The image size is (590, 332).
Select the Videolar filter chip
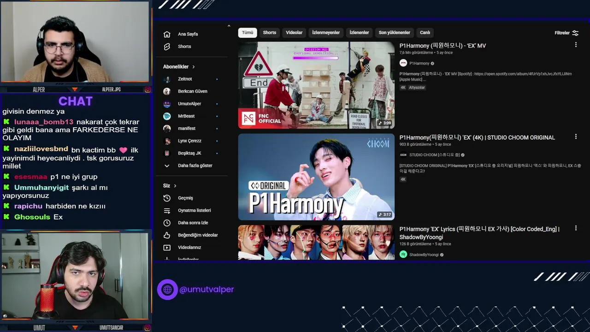294,33
